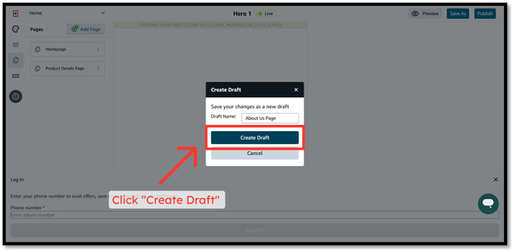Screen dimensions: 514x252
Task: Click the Add Page button
Action: tap(85, 30)
